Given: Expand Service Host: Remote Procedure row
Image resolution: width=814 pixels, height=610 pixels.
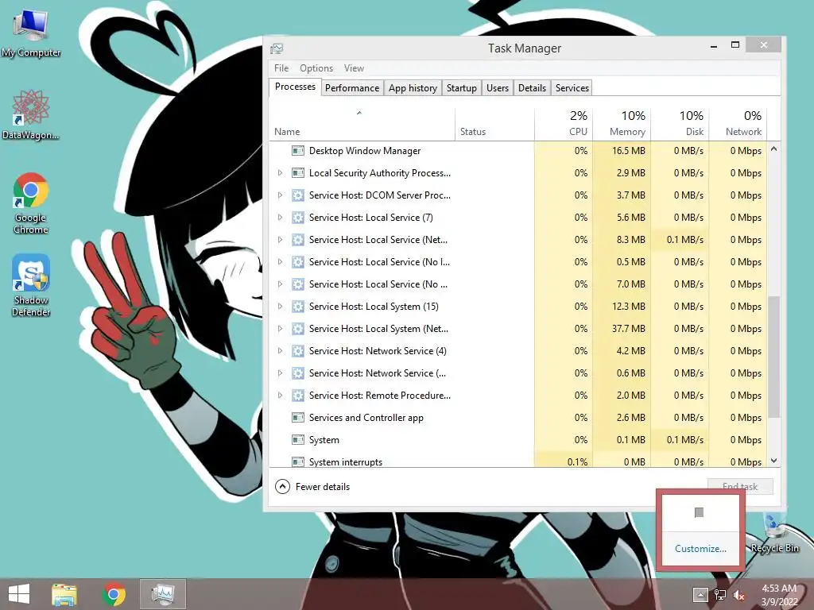Looking at the screenshot, I should click(281, 396).
